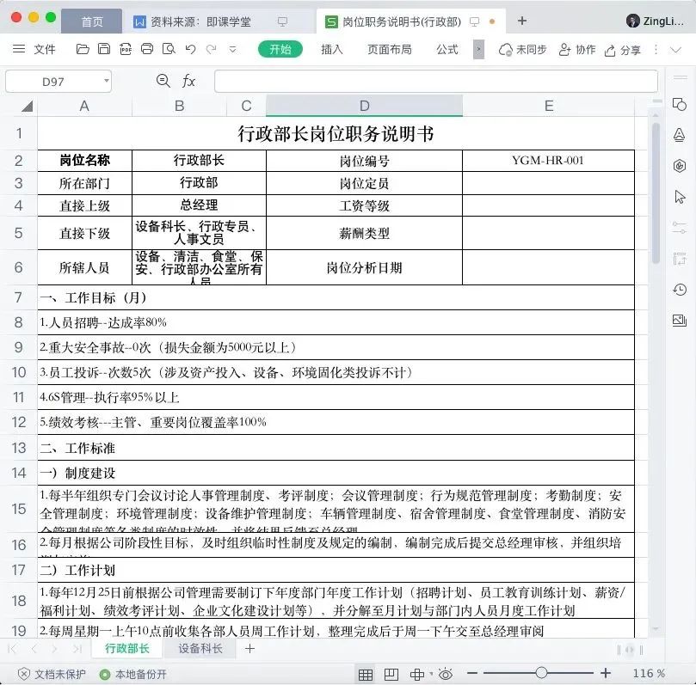Select column A header
The height and width of the screenshot is (685, 696).
[84, 106]
